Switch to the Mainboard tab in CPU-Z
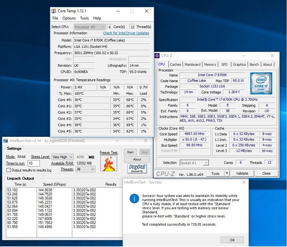The height and width of the screenshot is (247, 287). [x=192, y=64]
